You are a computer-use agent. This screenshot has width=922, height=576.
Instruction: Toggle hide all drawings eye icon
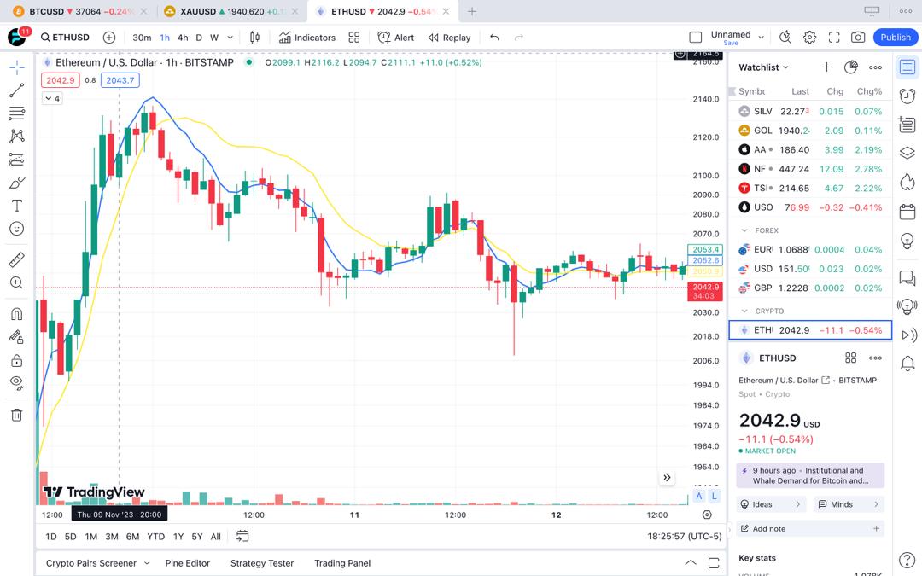16,383
